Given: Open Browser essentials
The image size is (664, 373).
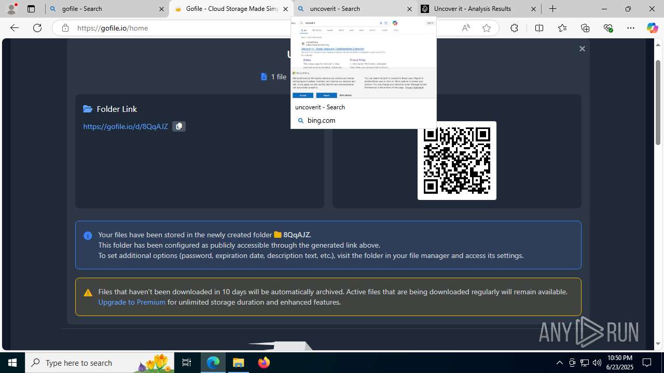Looking at the screenshot, I should tap(608, 28).
